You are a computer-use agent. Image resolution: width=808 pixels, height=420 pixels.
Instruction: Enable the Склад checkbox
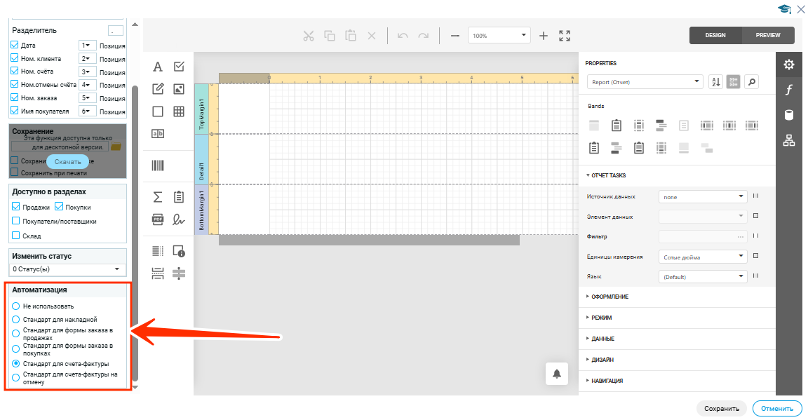click(16, 236)
